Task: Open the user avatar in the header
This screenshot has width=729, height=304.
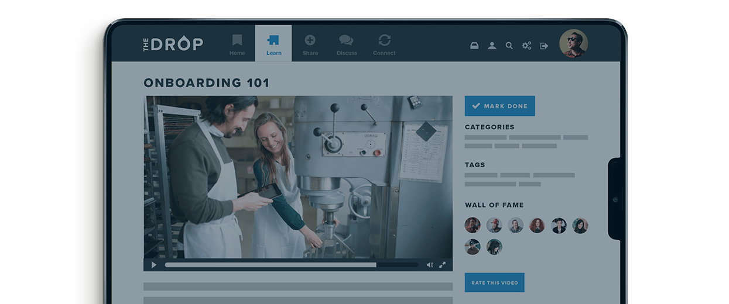Action: (573, 44)
